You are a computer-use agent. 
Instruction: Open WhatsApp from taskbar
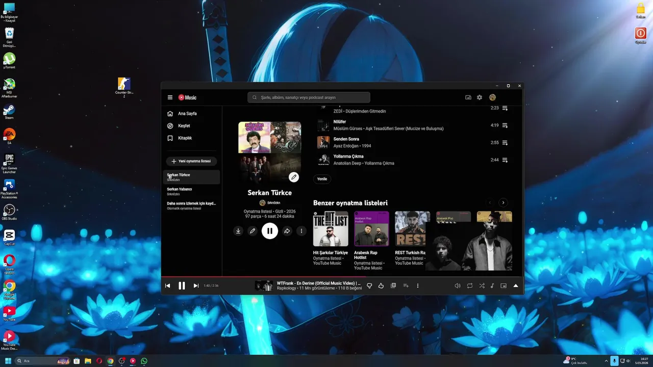(144, 361)
